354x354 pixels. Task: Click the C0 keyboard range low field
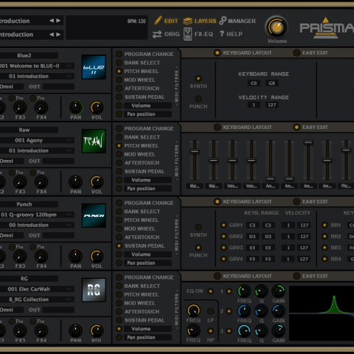point(254,83)
